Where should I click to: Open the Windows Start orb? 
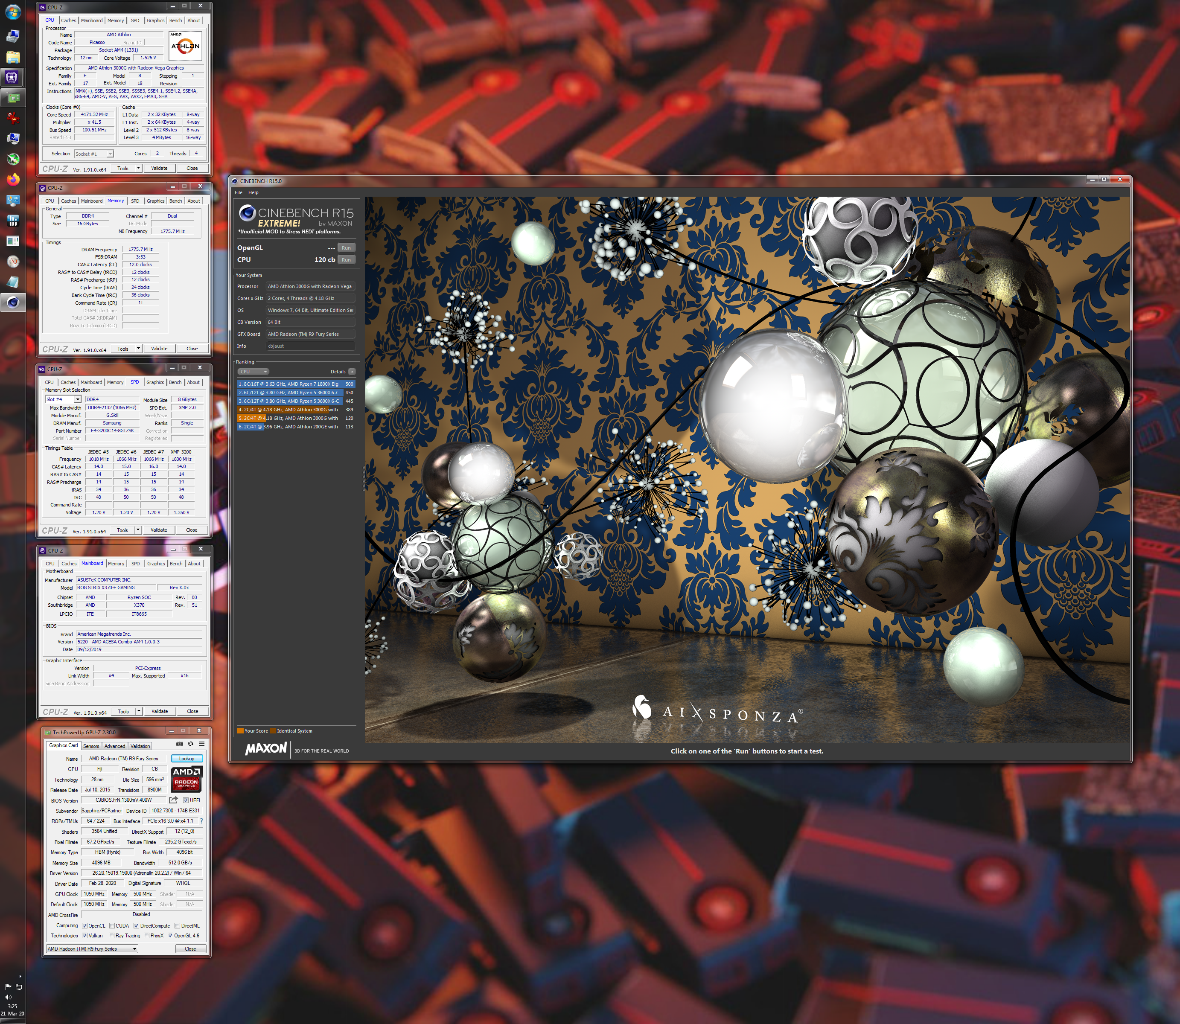click(x=12, y=12)
